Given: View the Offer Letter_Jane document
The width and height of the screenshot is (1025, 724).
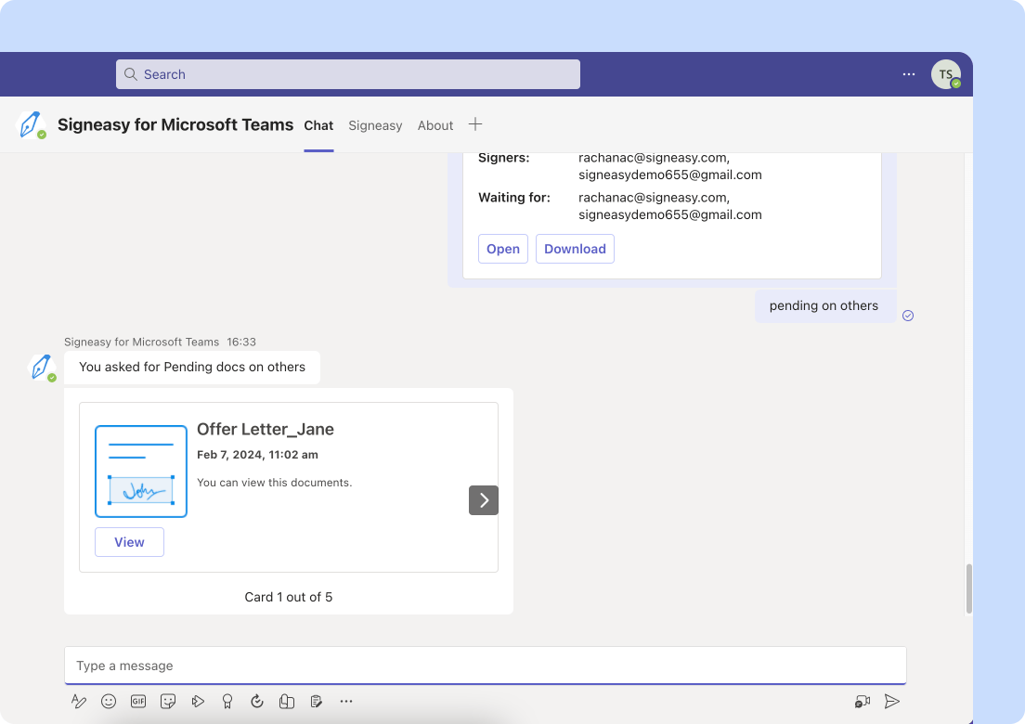Looking at the screenshot, I should click(129, 541).
